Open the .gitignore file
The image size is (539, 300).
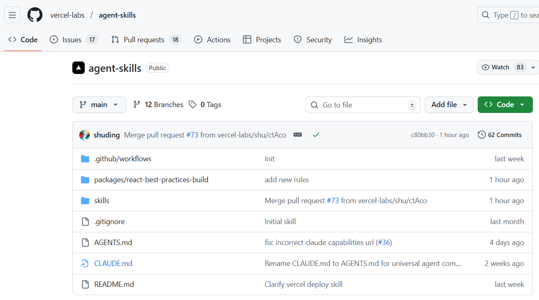pyautogui.click(x=109, y=222)
